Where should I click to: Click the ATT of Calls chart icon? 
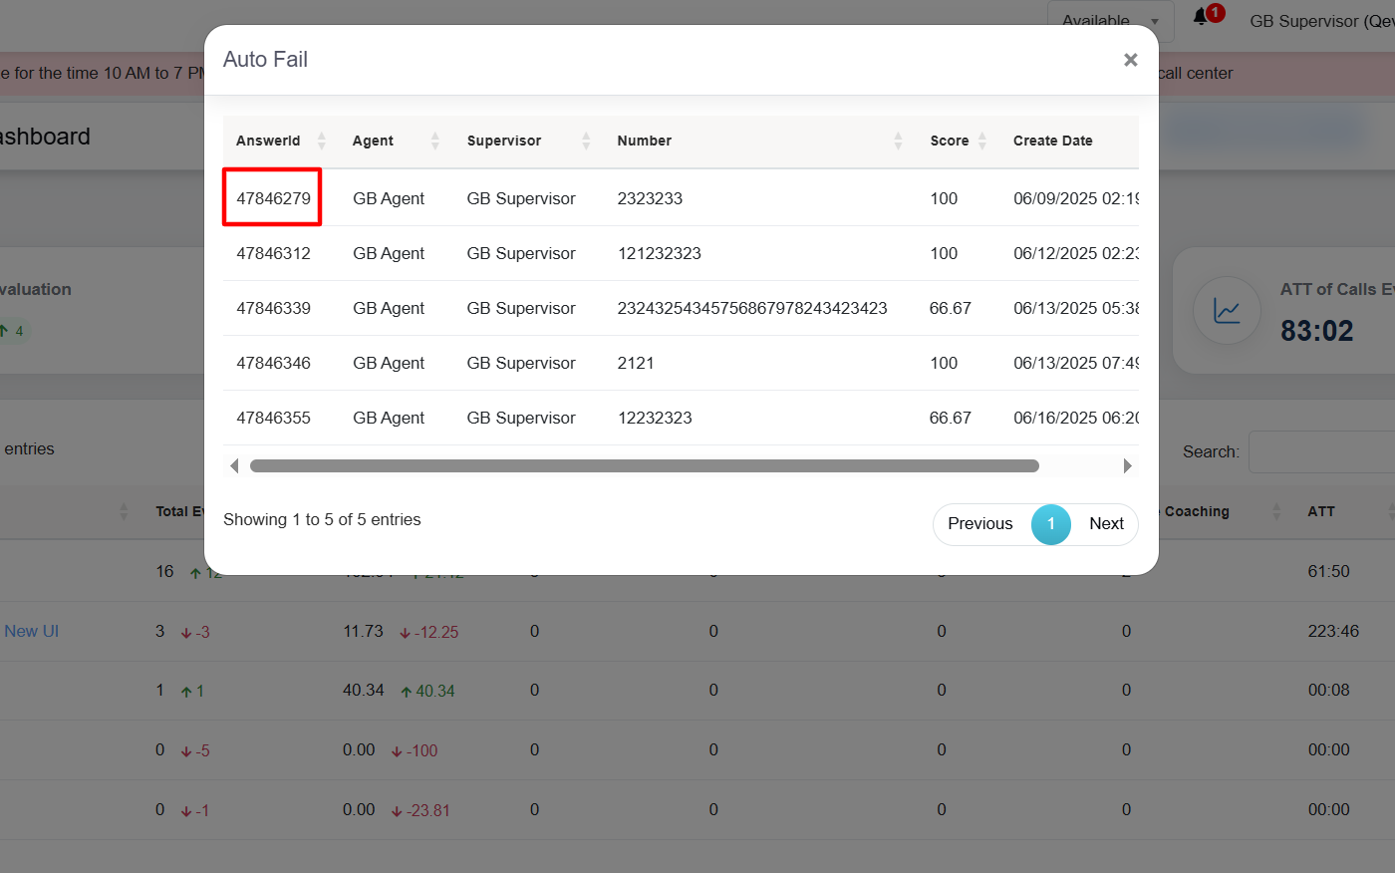click(x=1227, y=311)
